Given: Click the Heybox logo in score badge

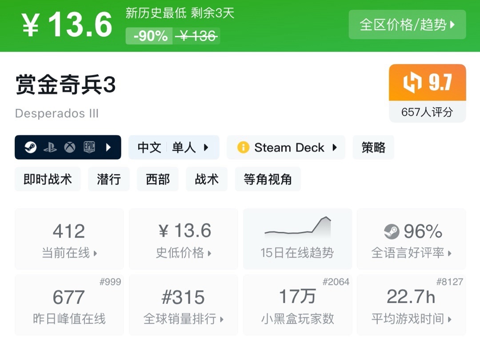Looking at the screenshot, I should (412, 83).
